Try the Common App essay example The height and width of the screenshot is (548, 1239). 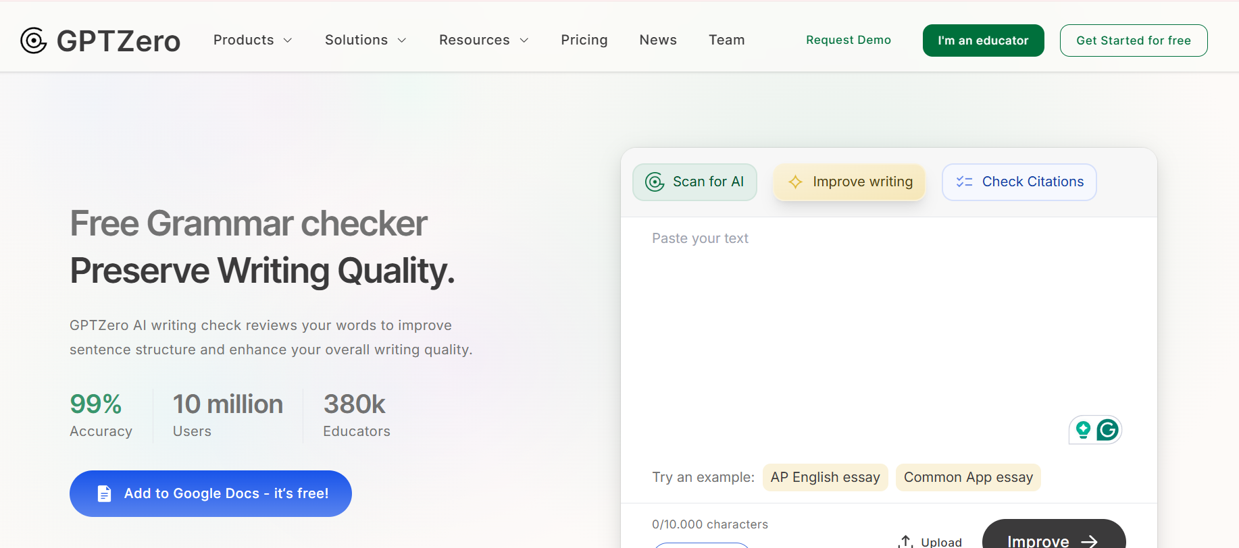pyautogui.click(x=967, y=478)
